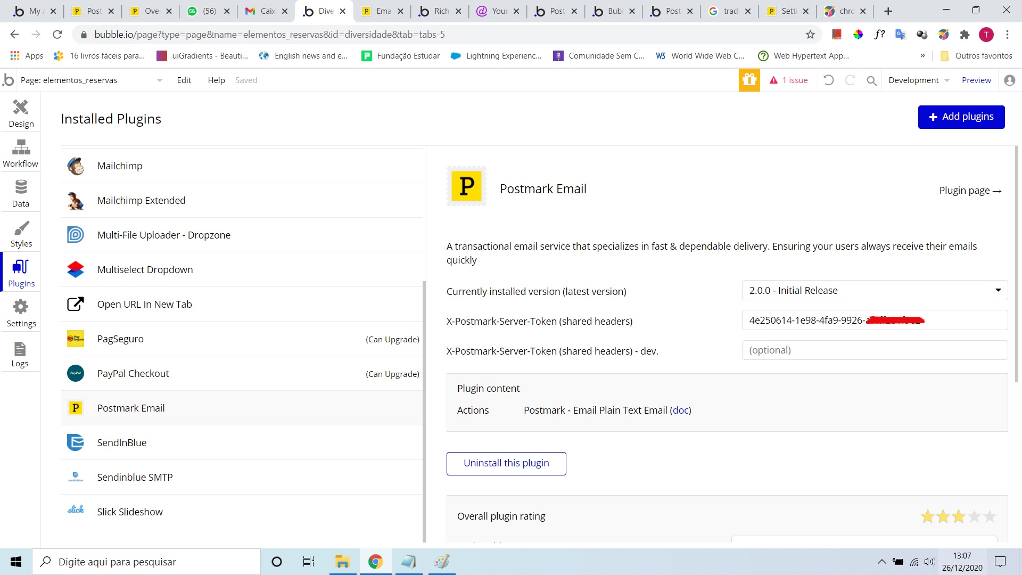
Task: Open Chrome from the taskbar
Action: click(x=375, y=562)
